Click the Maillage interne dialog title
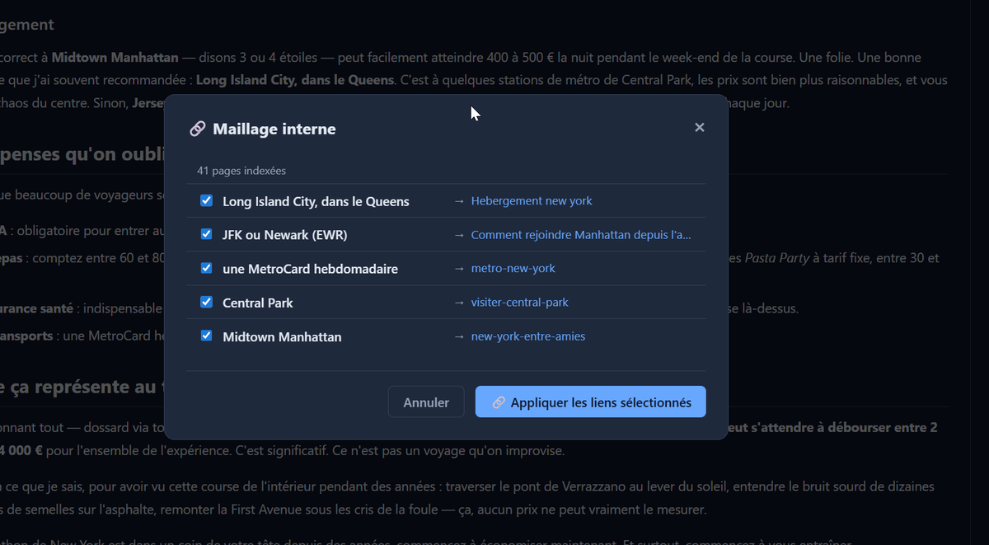Image resolution: width=989 pixels, height=545 pixels. (x=274, y=129)
